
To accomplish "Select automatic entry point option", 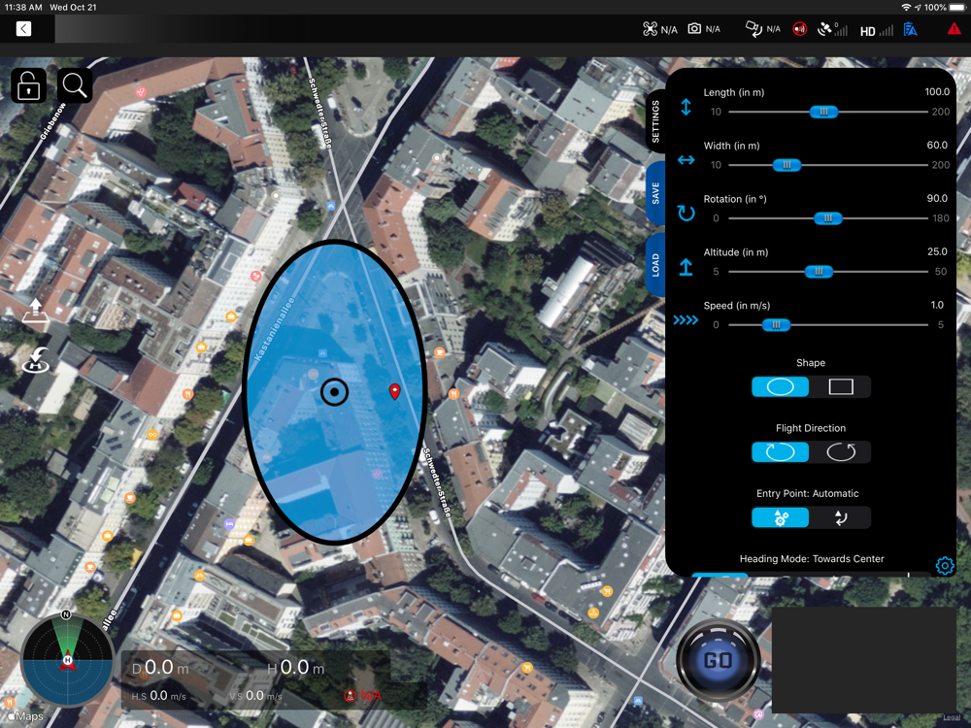I will click(x=781, y=517).
